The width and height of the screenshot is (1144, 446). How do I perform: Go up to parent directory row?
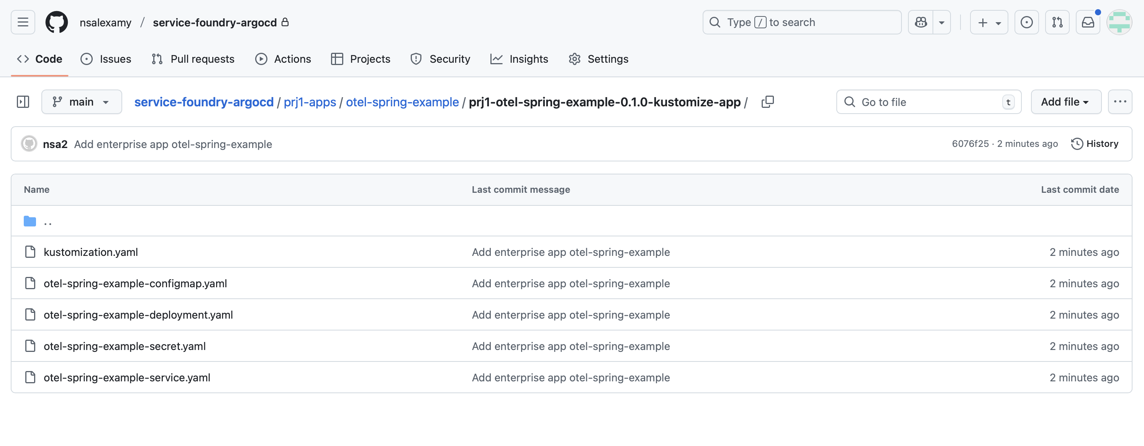(x=572, y=221)
